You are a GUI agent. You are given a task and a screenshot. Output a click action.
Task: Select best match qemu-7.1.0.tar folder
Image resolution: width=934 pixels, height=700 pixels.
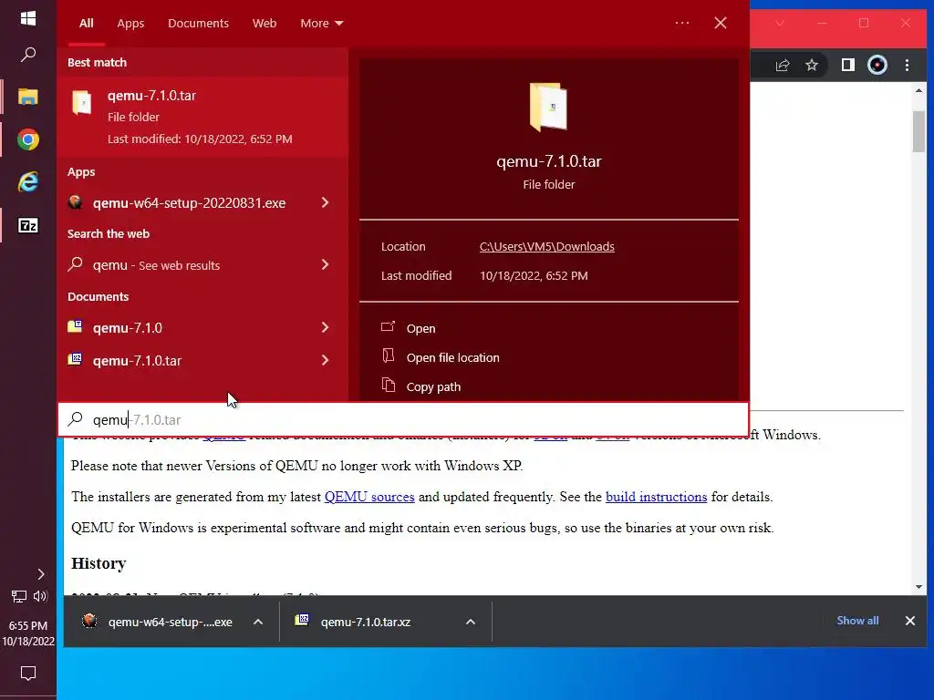point(202,117)
